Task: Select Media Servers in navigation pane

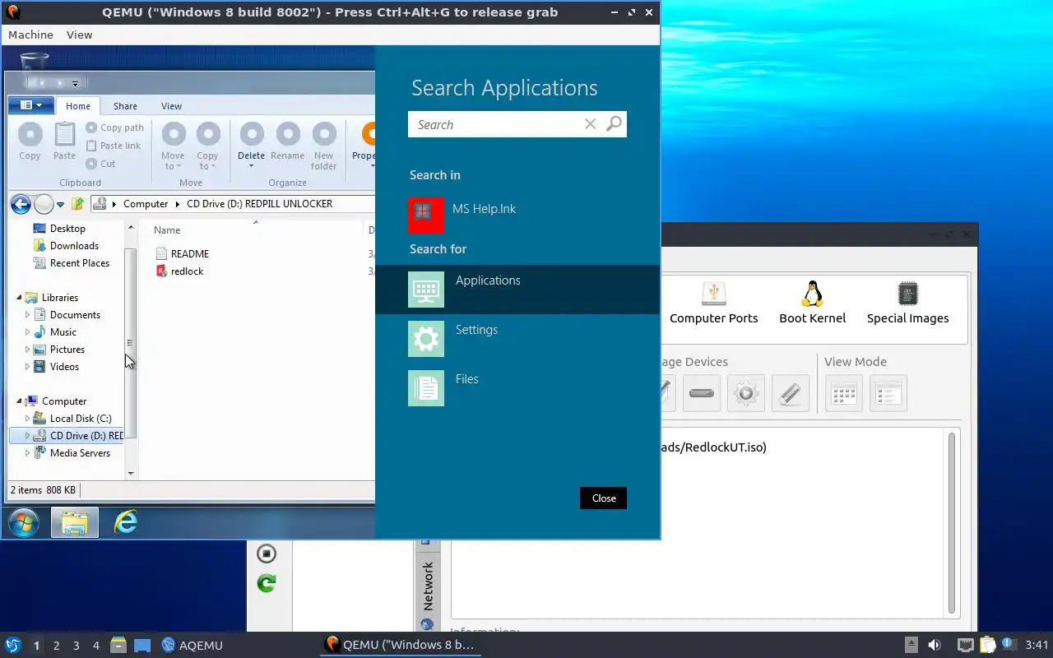Action: tap(80, 453)
